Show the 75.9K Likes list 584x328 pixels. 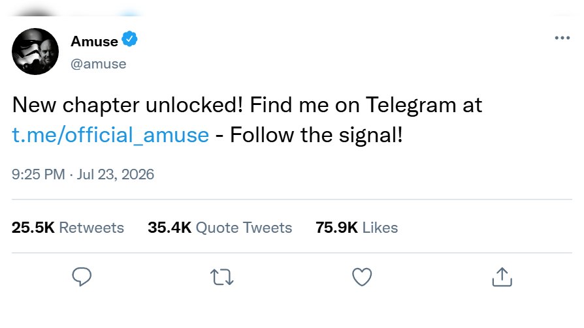(x=357, y=228)
